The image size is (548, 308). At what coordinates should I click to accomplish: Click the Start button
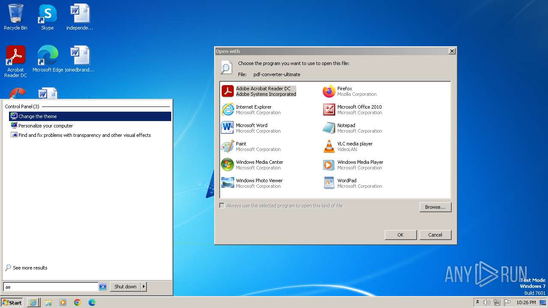point(12,302)
